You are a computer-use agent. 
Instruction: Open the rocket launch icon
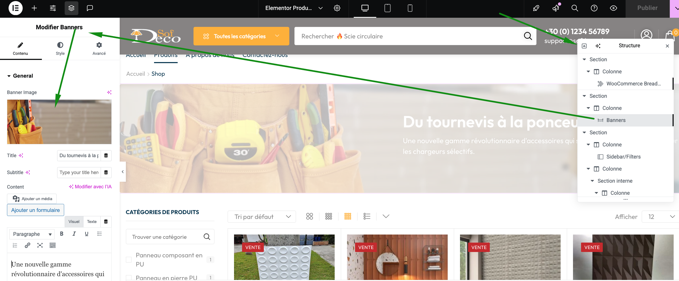536,8
